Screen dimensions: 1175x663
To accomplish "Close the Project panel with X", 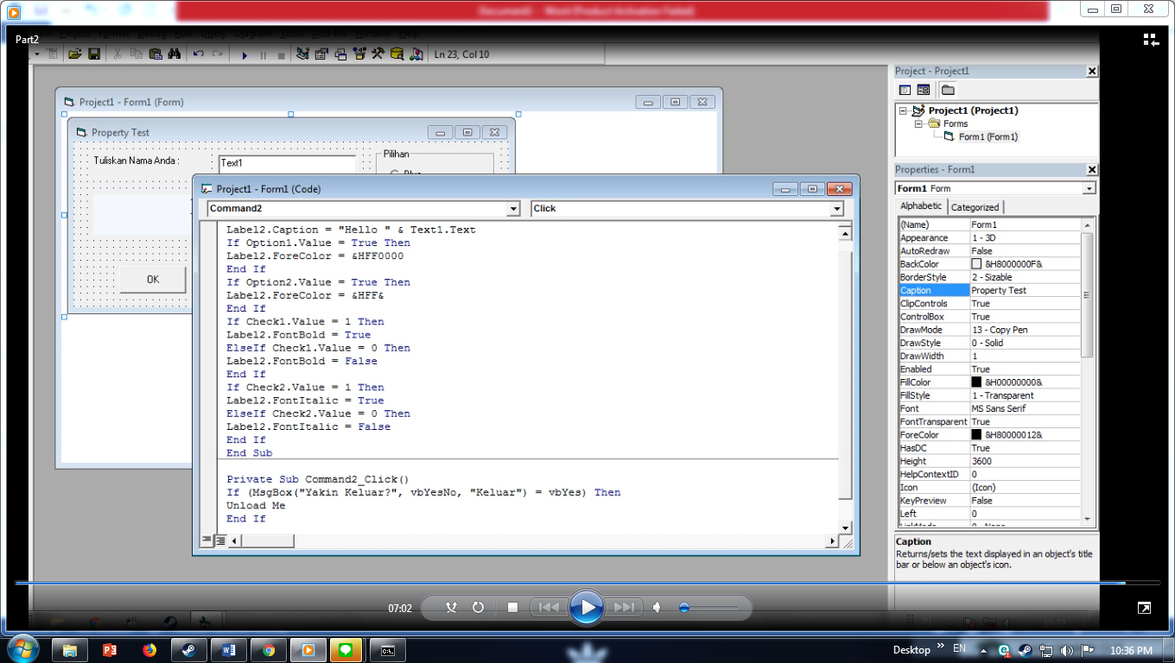I will point(1091,72).
